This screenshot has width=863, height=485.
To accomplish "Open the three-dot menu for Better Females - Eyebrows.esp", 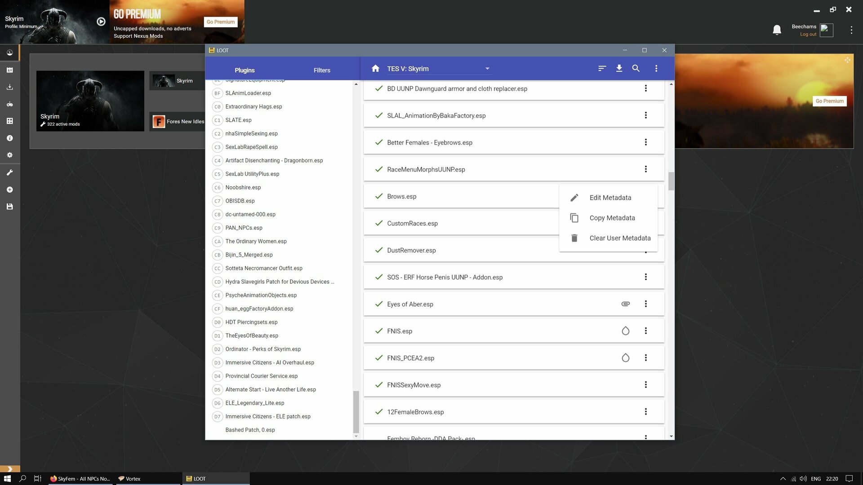I will 645,142.
